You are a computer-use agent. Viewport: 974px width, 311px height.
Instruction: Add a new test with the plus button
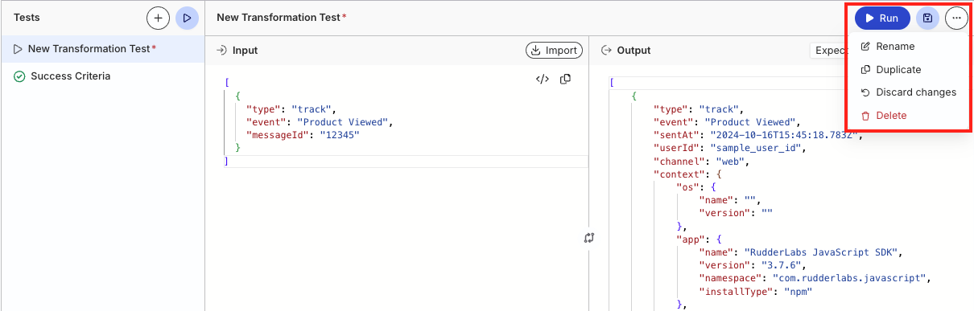(158, 17)
